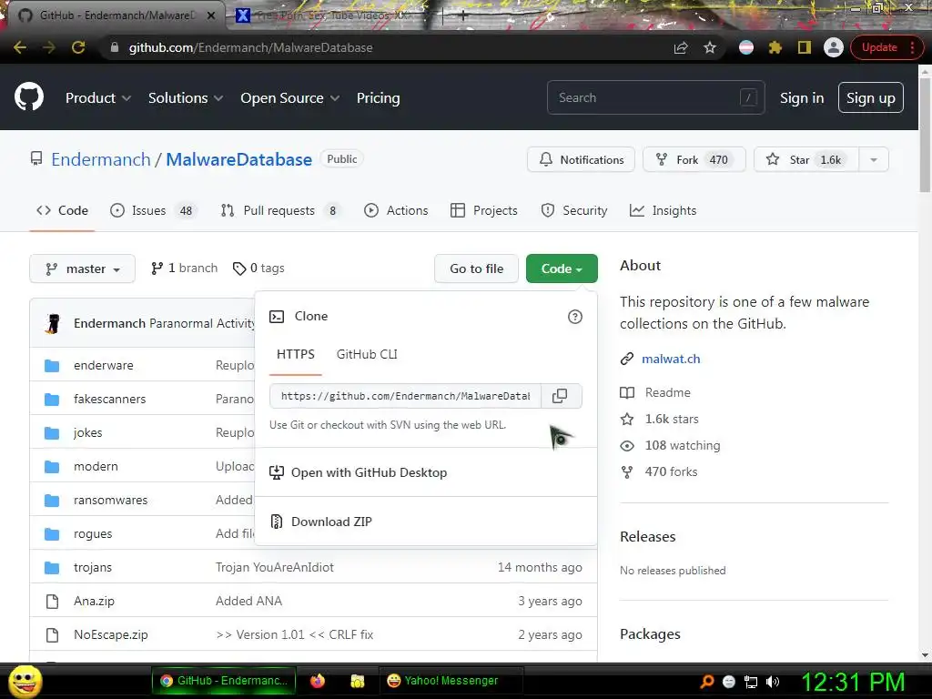Star the repository

point(806,159)
